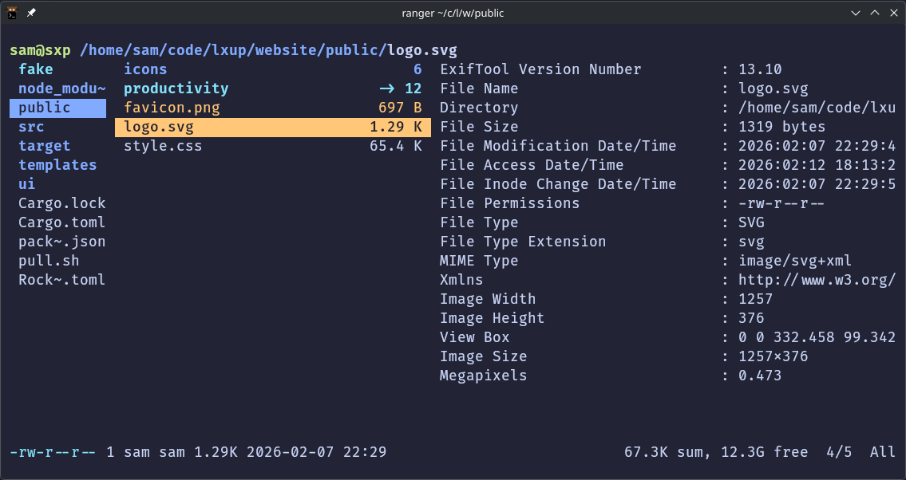This screenshot has width=906, height=480.
Task: Open the fake directory at sidebar top
Action: point(35,69)
